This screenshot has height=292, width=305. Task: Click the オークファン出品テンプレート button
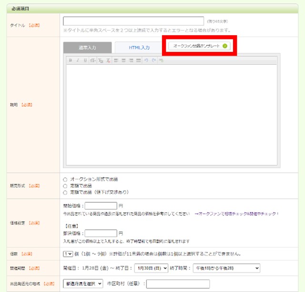(200, 46)
